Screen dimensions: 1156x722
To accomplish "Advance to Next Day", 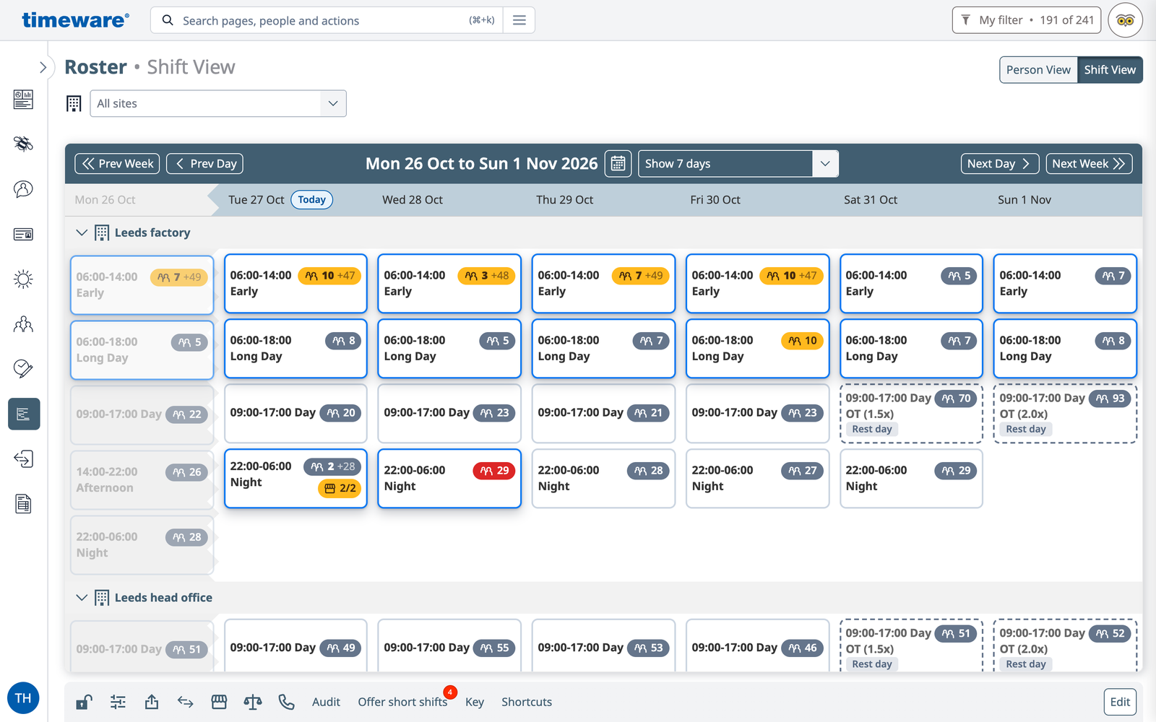I will tap(1000, 164).
